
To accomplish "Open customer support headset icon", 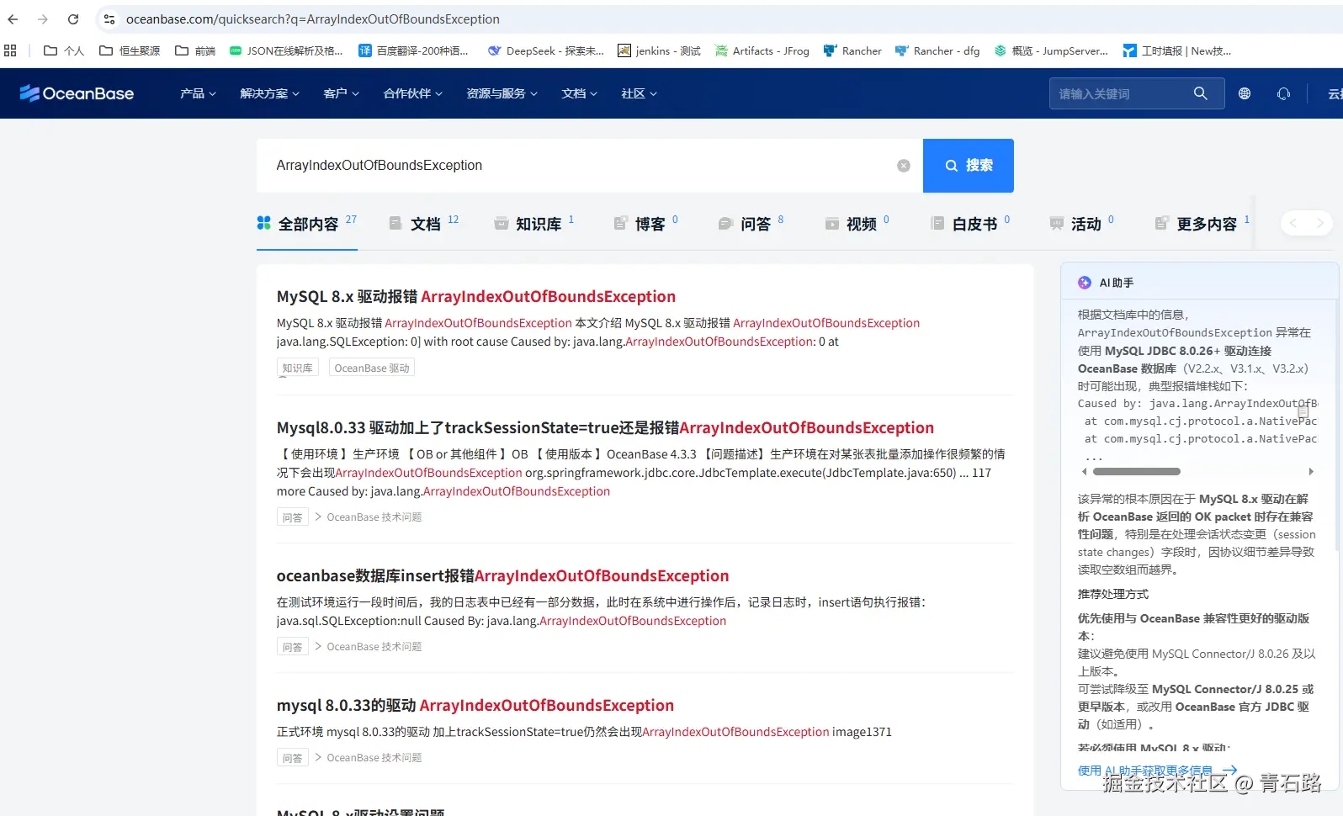I will (1283, 93).
